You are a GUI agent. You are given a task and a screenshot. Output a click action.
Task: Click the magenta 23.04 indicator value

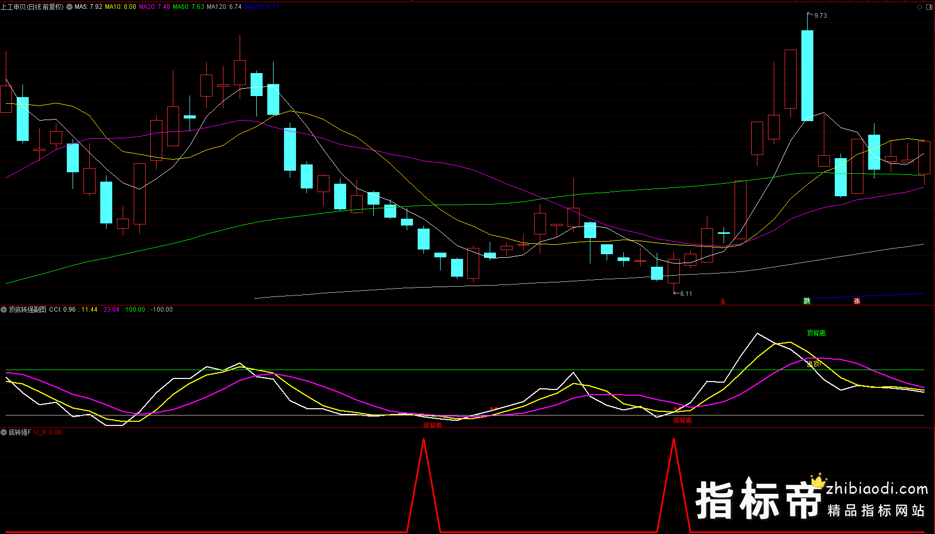pyautogui.click(x=111, y=310)
